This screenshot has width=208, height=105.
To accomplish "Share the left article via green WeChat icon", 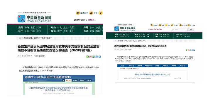I will point(87,57).
